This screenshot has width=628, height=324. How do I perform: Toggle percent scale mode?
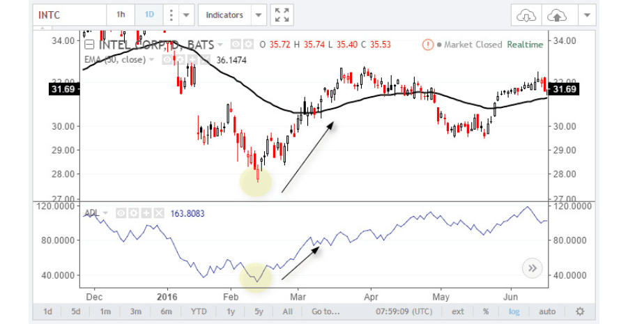(486, 311)
